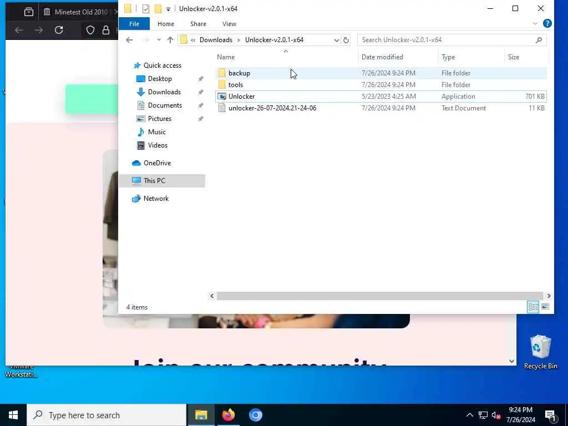Switch to Details view layout
Image resolution: width=568 pixels, height=426 pixels.
click(533, 307)
